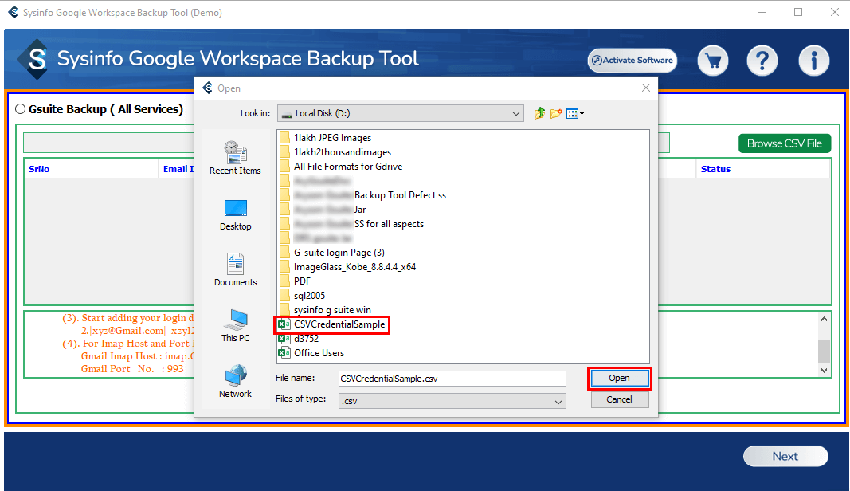Go up one folder level icon
850x491 pixels.
[539, 113]
